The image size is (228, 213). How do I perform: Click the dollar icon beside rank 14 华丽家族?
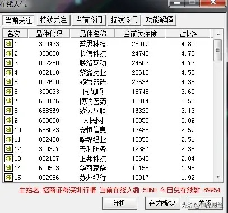click(8, 168)
